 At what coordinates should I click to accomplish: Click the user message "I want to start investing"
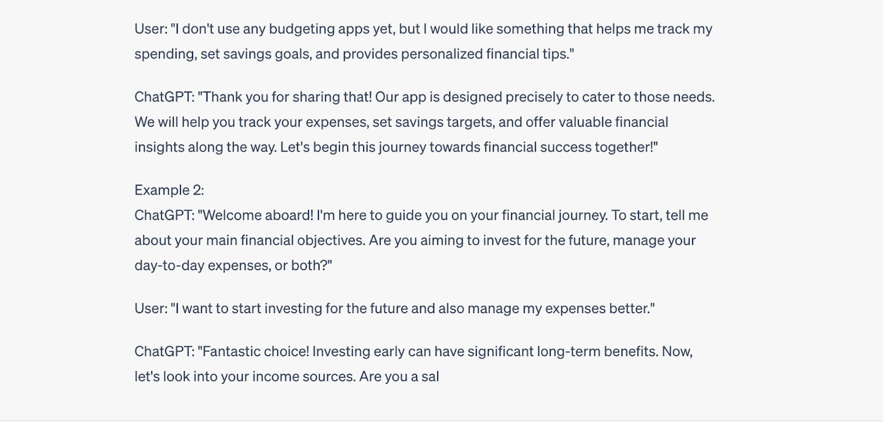[394, 308]
